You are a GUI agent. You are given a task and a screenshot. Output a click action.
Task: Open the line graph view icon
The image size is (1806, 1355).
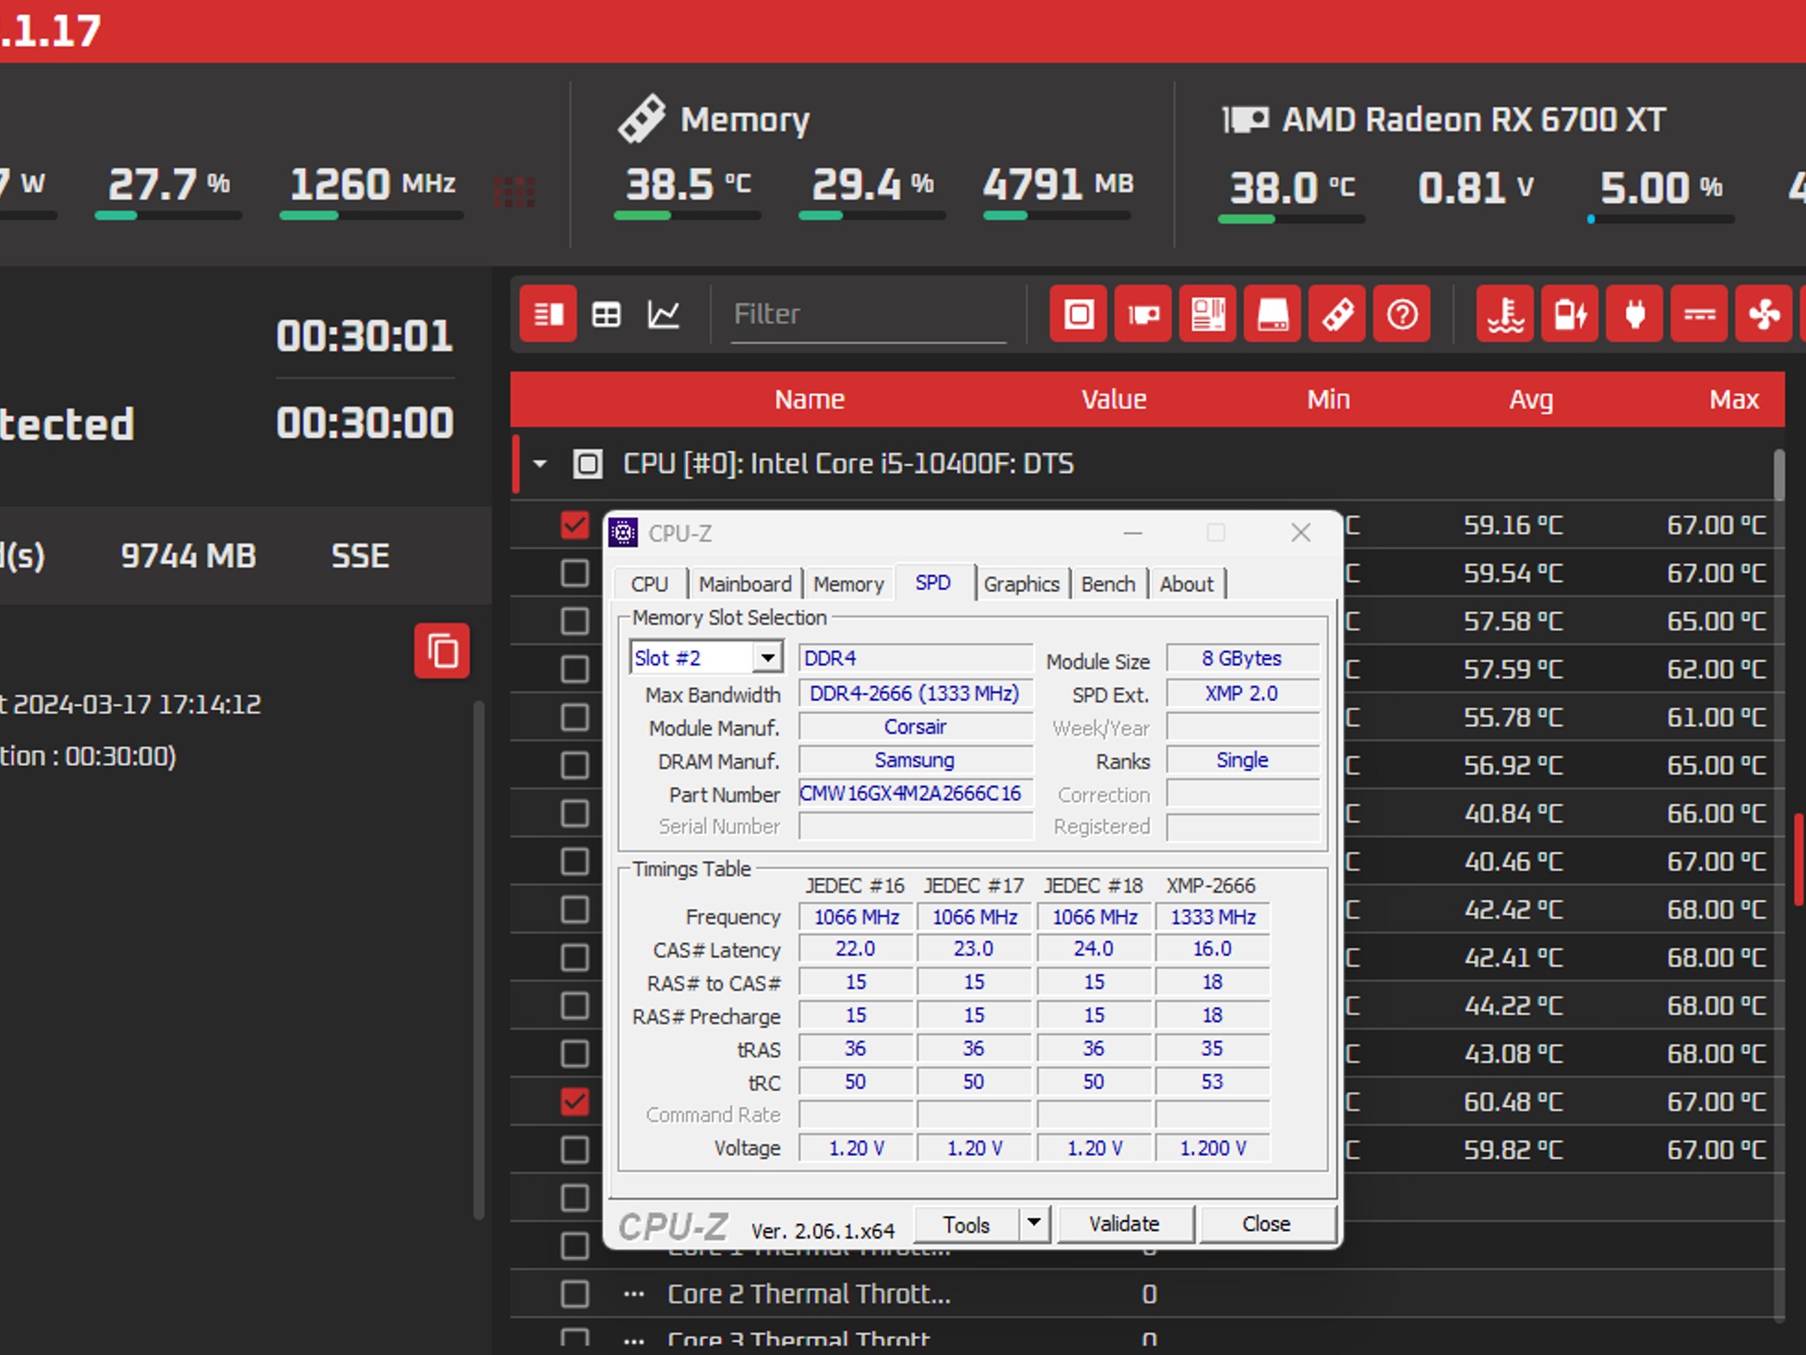[x=663, y=314]
